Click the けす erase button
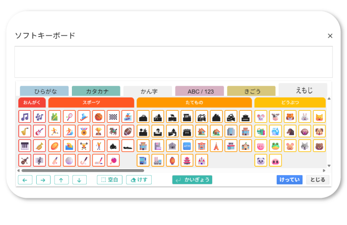347x225 pixels. [x=139, y=180]
